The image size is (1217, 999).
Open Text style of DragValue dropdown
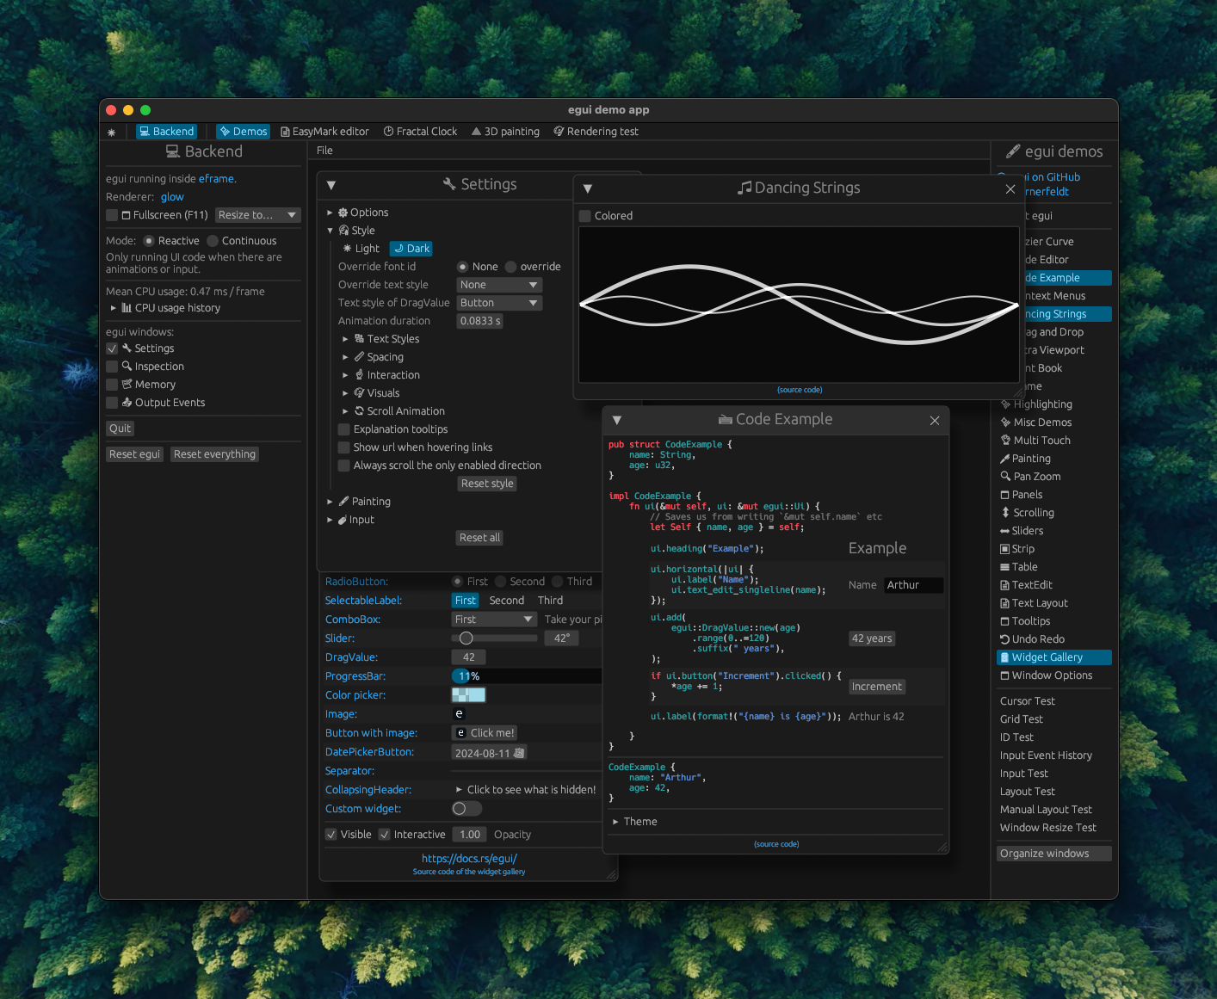(499, 303)
